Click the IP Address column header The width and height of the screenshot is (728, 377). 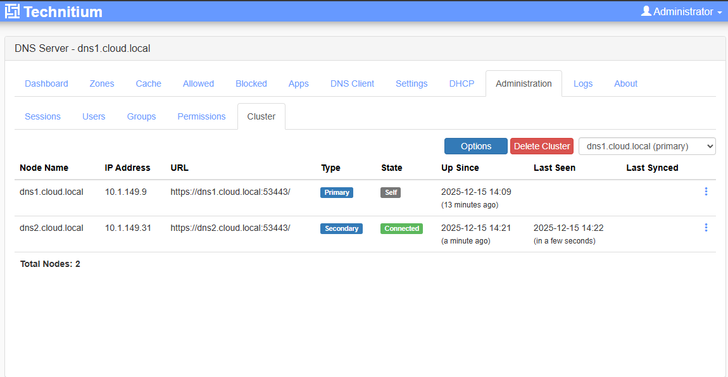[x=128, y=168]
